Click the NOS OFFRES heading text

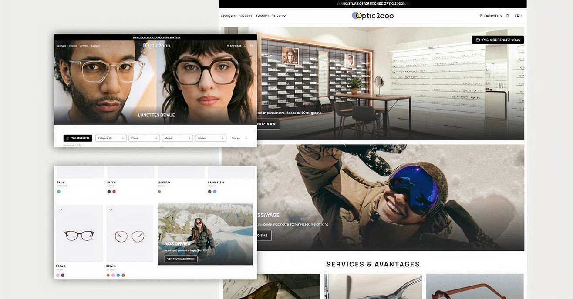click(177, 244)
